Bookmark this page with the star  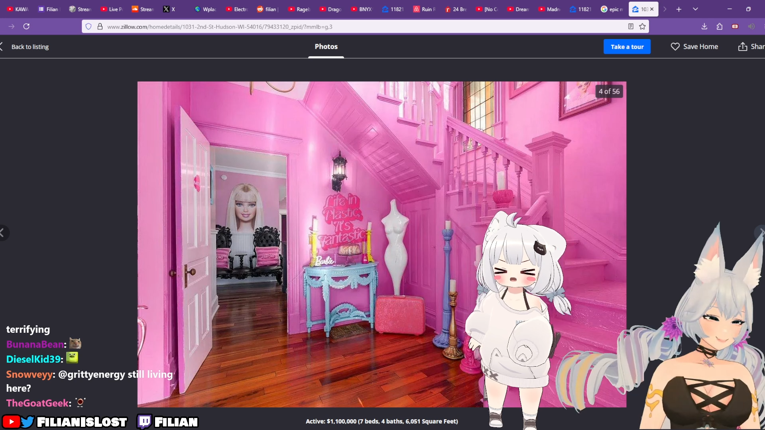point(642,26)
